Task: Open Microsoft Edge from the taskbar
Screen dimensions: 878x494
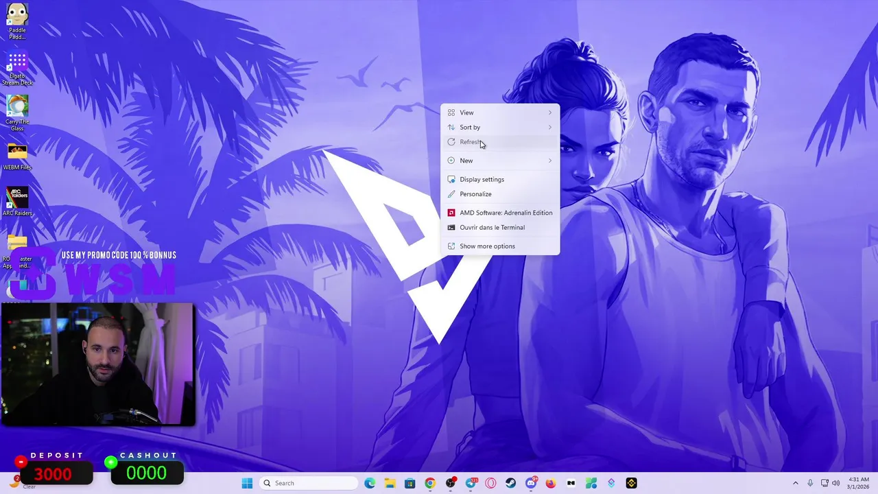Action: 370,483
